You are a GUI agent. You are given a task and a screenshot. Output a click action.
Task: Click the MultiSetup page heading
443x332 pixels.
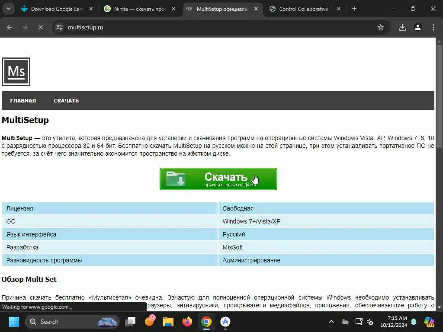25,120
